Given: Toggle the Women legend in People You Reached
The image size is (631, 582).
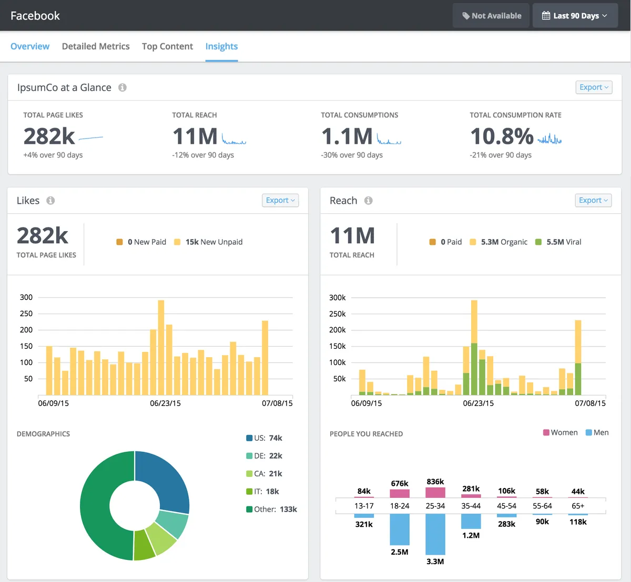Looking at the screenshot, I should point(561,432).
